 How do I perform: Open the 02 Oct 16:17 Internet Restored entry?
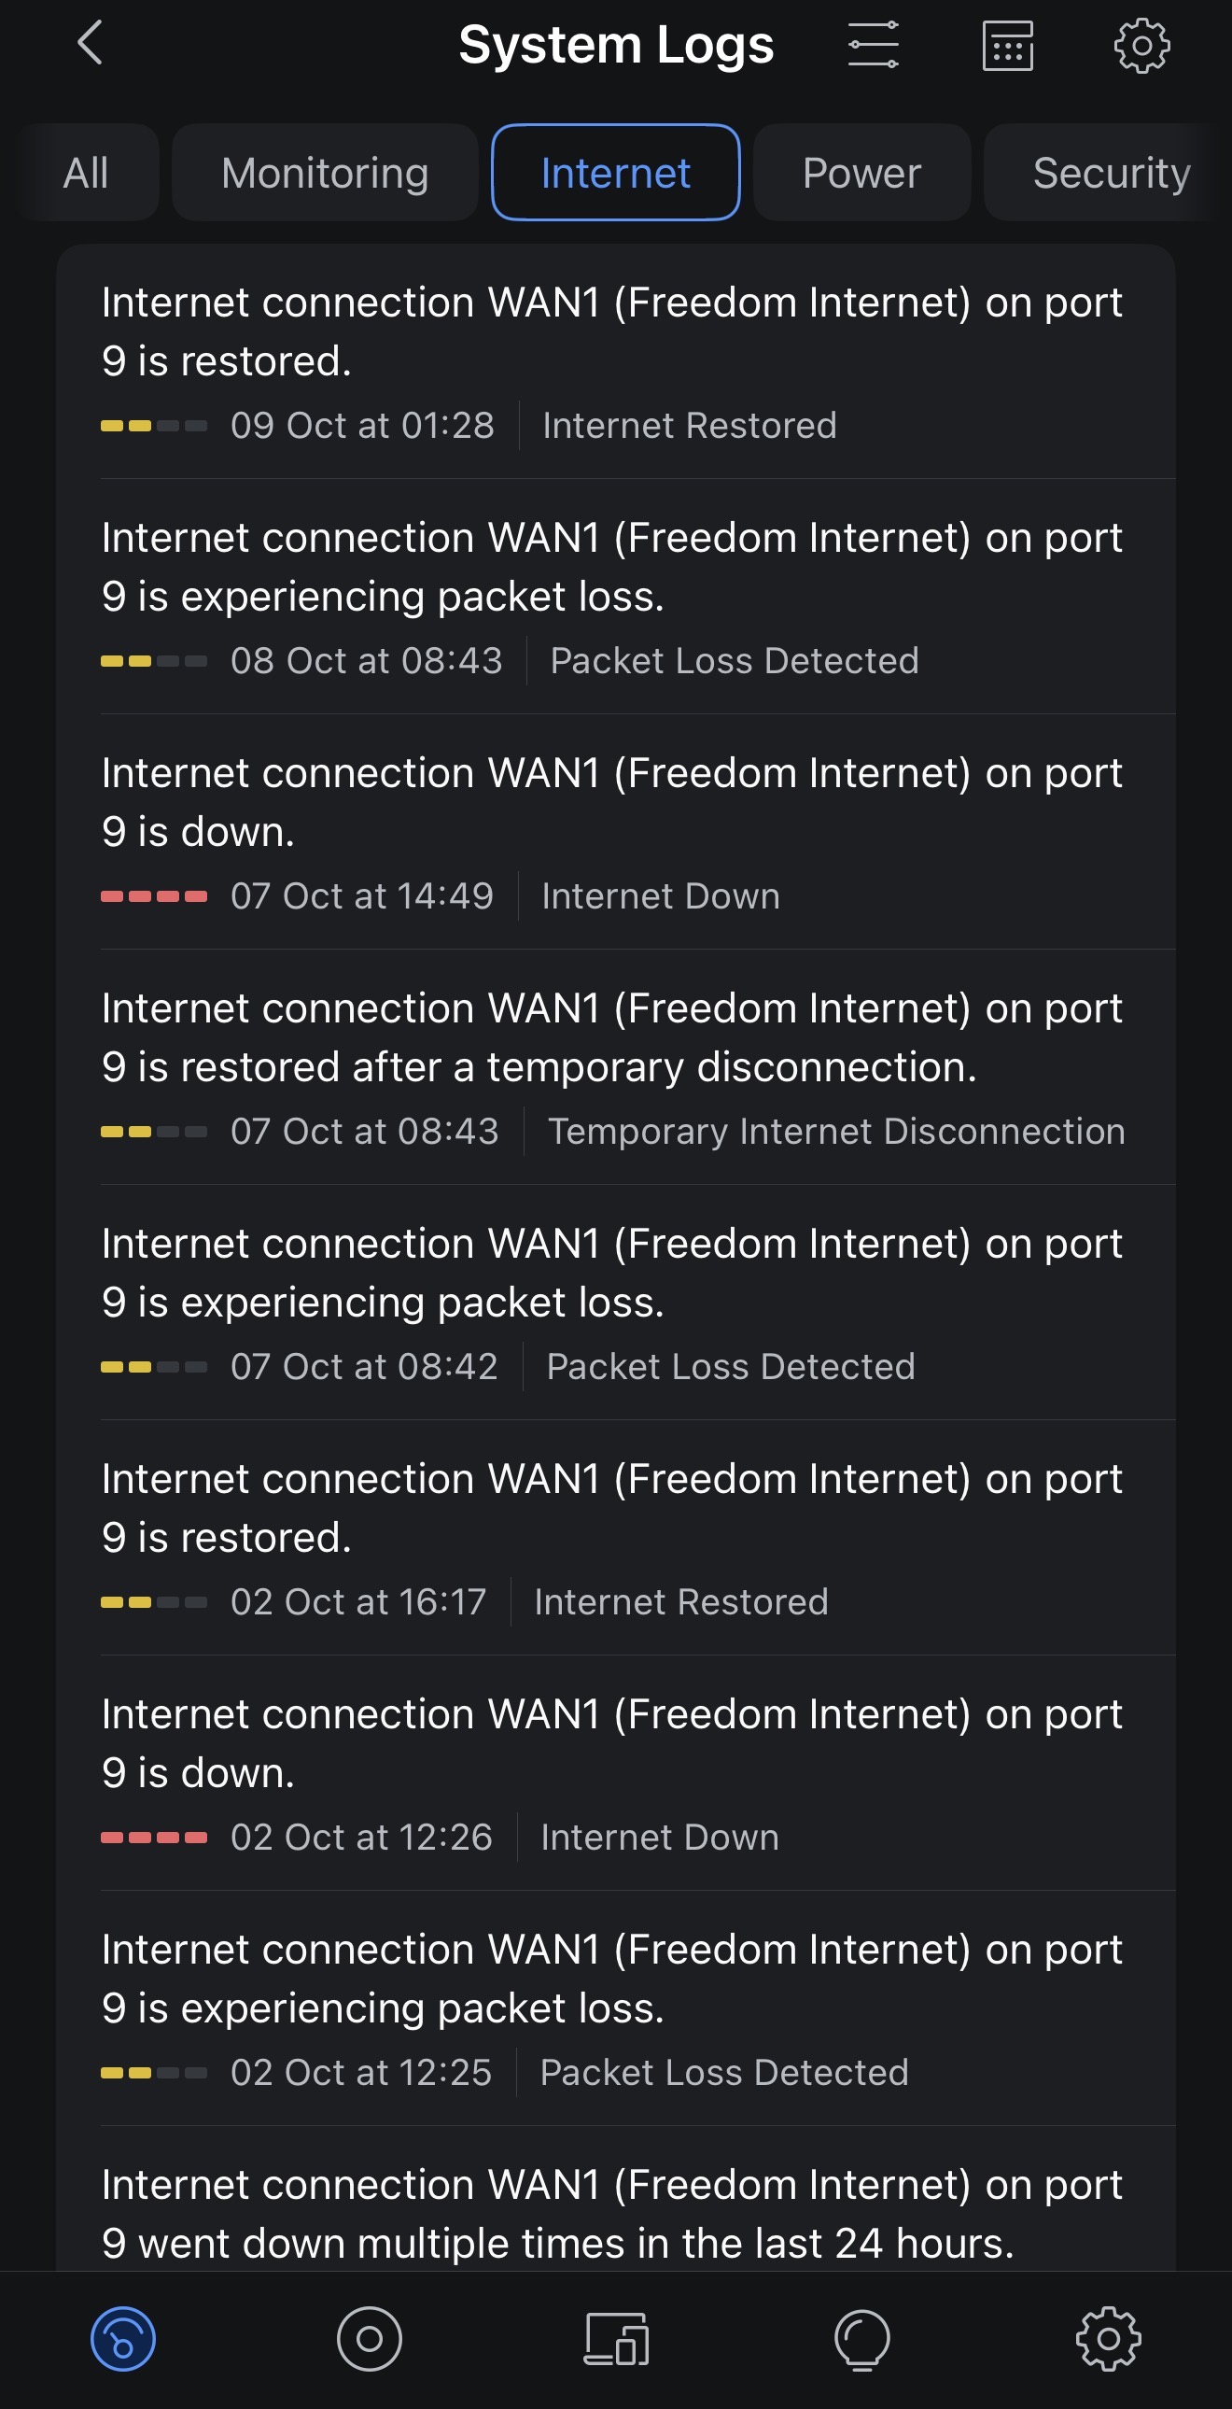(x=613, y=1538)
